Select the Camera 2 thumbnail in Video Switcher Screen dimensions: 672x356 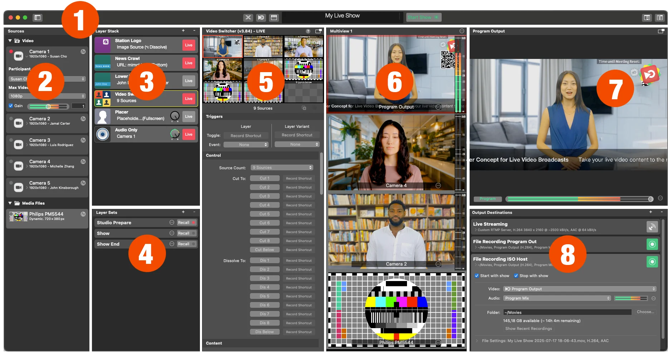click(263, 46)
